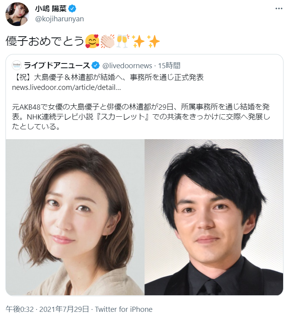Open the news.livedoor.com article link
Viewport: 289px width, 315px height.
[66, 88]
